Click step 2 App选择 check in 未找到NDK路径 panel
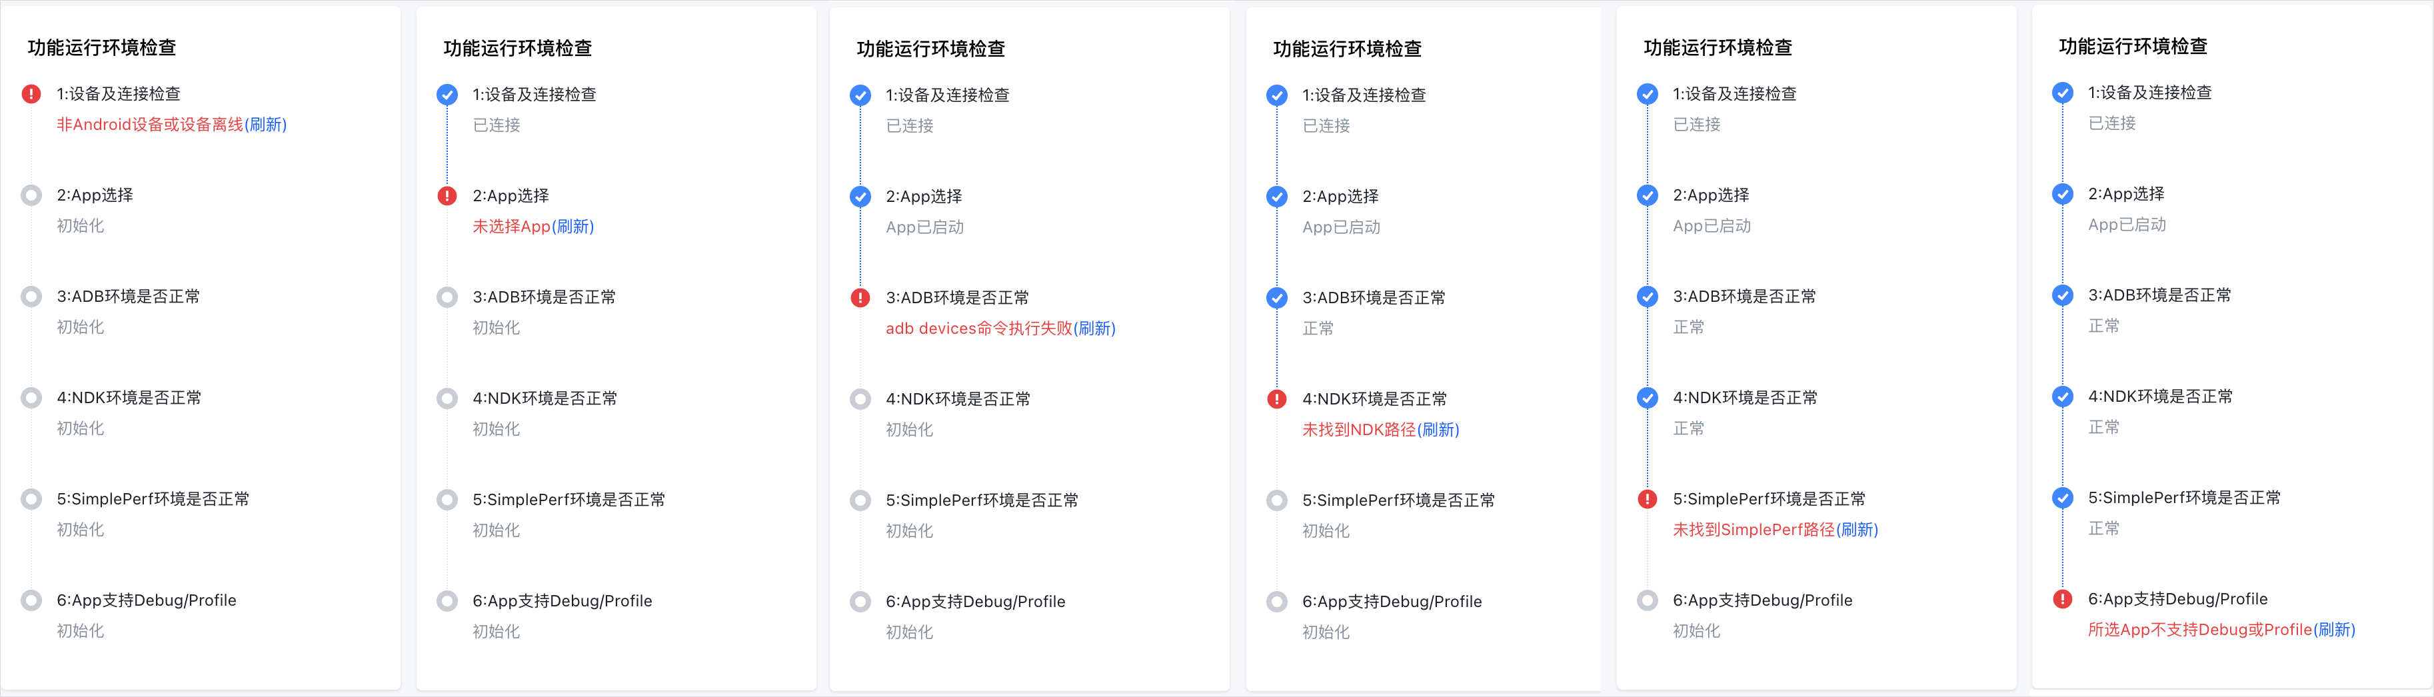The height and width of the screenshot is (697, 2434). pos(1276,197)
